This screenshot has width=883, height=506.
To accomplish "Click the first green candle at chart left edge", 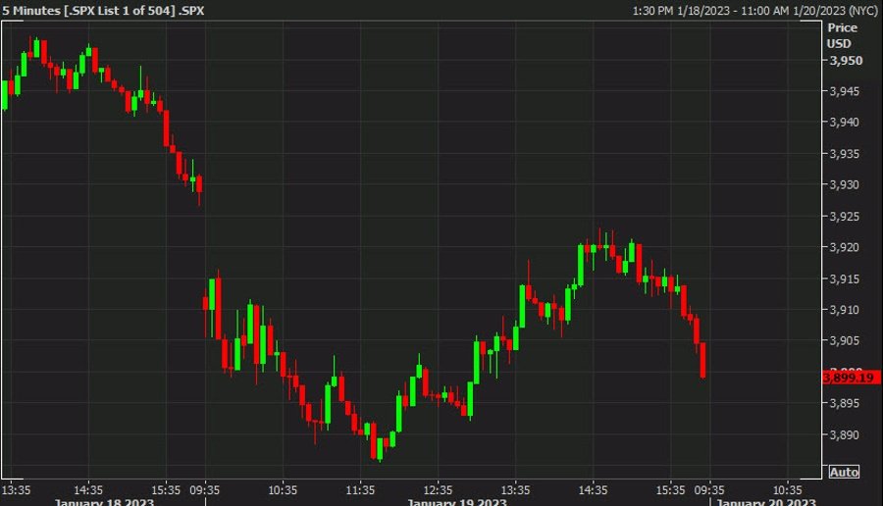I will click(5, 94).
